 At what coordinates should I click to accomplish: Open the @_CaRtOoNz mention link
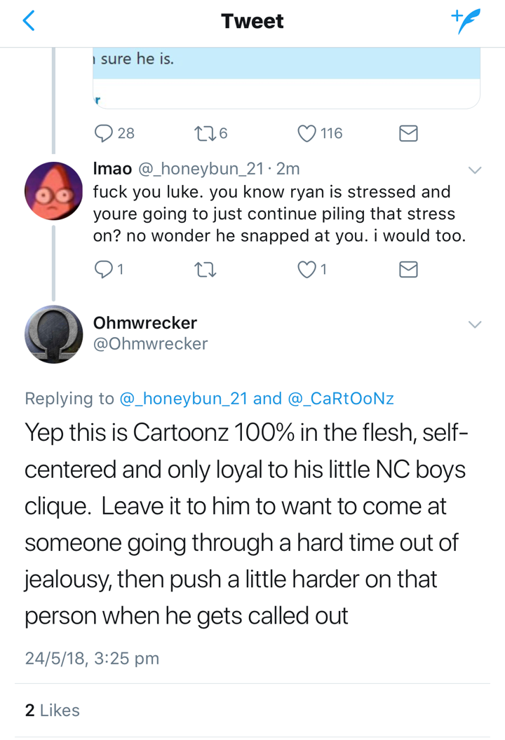pos(341,399)
